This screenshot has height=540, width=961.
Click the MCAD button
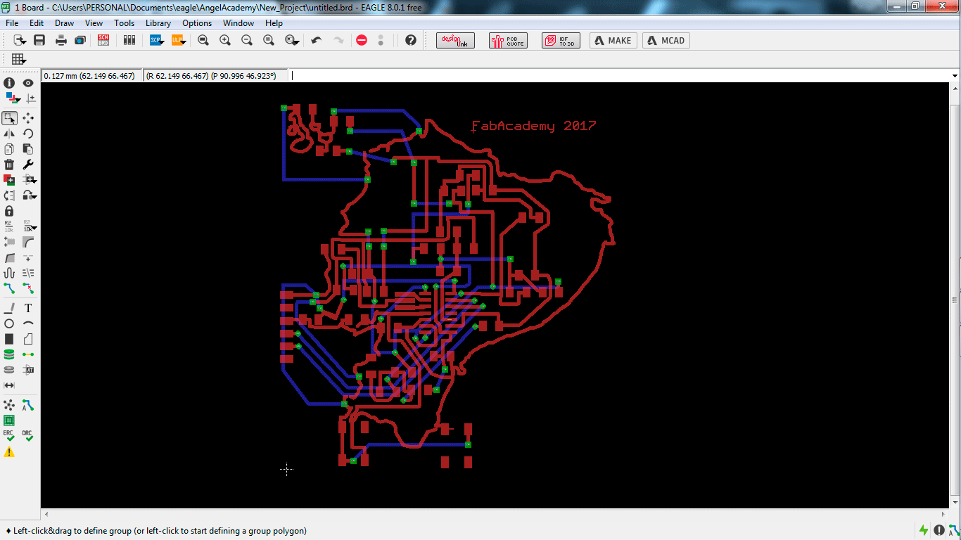coord(666,41)
